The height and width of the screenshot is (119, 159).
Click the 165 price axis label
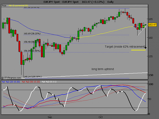(151, 19)
